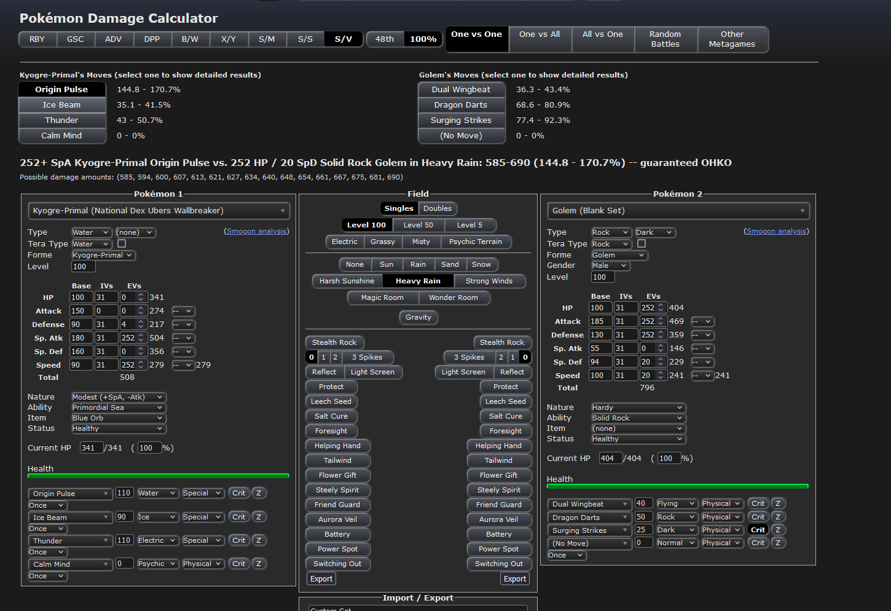This screenshot has height=611, width=891.
Task: Select Doubles battle format
Action: 437,208
